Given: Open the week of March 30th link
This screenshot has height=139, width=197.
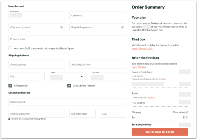Looking at the screenshot, I should pyautogui.click(x=142, y=48).
